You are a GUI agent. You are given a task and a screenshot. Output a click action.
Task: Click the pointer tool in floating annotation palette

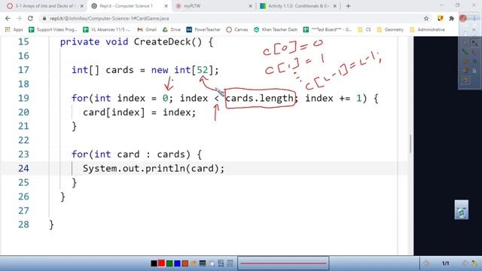click(465, 44)
